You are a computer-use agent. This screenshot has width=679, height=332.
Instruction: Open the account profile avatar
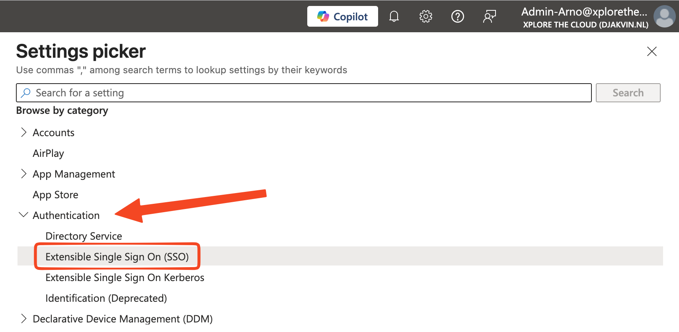tap(664, 16)
